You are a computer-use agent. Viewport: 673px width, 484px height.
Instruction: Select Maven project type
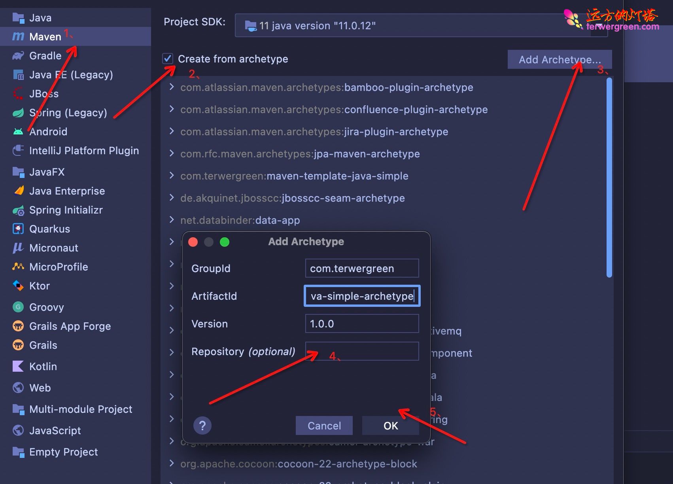[75, 36]
